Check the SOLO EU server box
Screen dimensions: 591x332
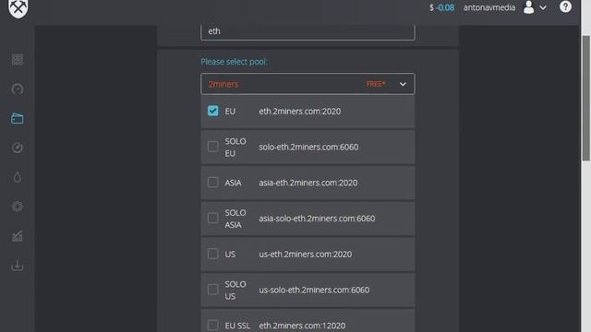(213, 147)
